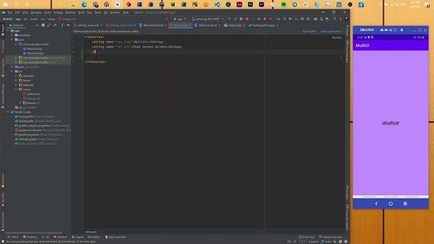The image size is (434, 244).
Task: Open the Terminal tool window
Action: tap(60, 237)
